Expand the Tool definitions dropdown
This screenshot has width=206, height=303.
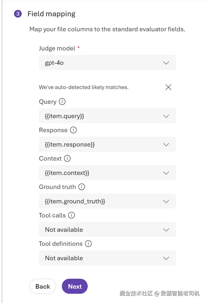click(107, 258)
